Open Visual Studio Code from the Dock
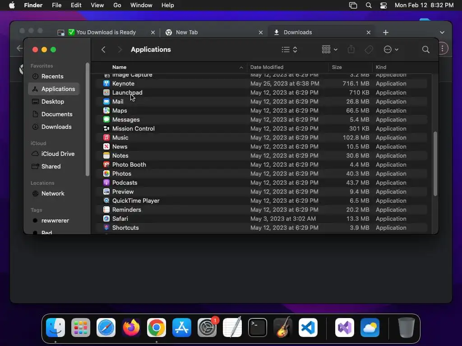 [x=308, y=328]
